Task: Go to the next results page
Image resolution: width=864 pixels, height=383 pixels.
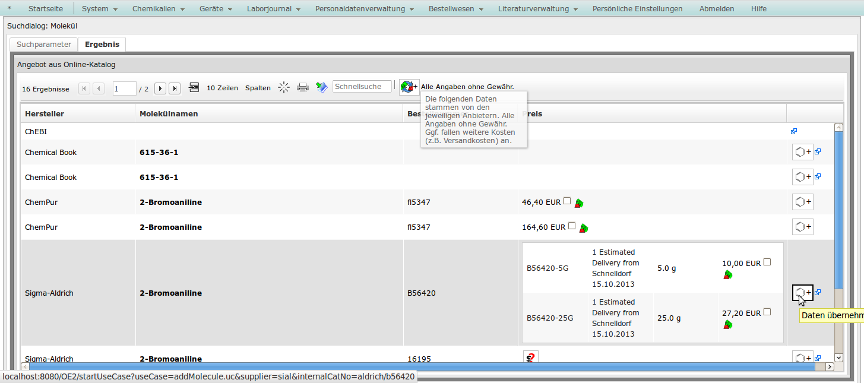Action: pyautogui.click(x=160, y=88)
